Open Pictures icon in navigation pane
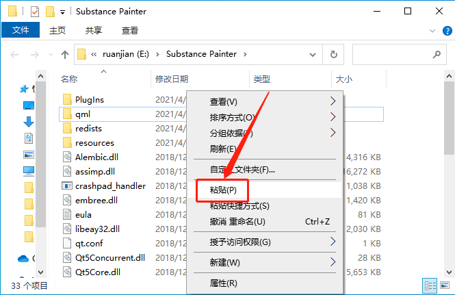This screenshot has height=295, width=455. [29, 155]
